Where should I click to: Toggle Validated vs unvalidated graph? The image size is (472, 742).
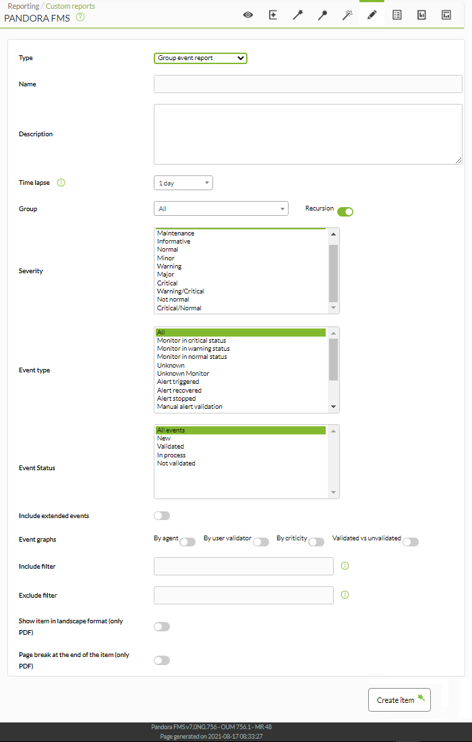click(411, 542)
